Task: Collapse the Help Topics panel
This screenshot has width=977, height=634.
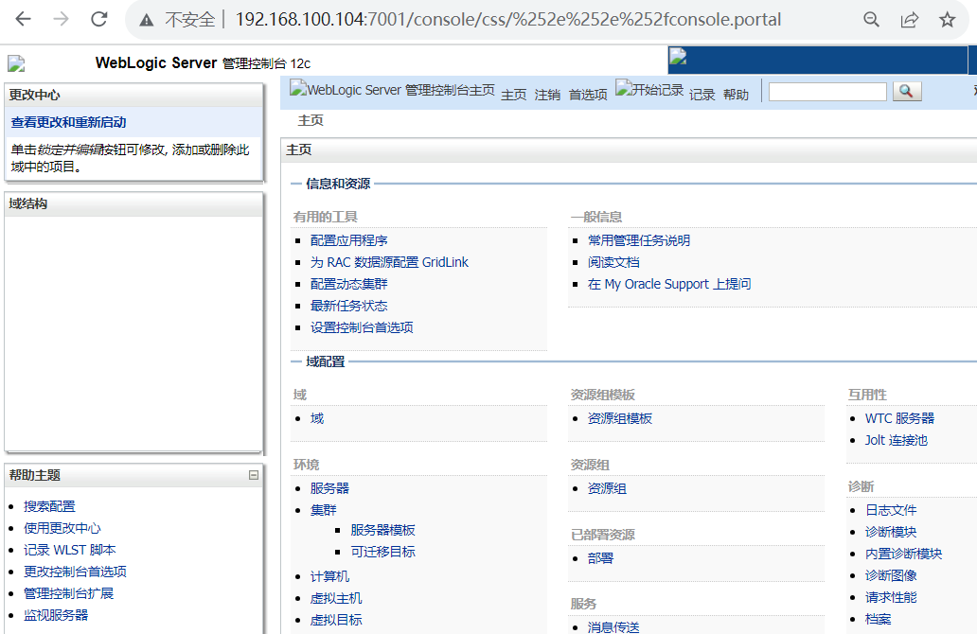Action: [253, 475]
